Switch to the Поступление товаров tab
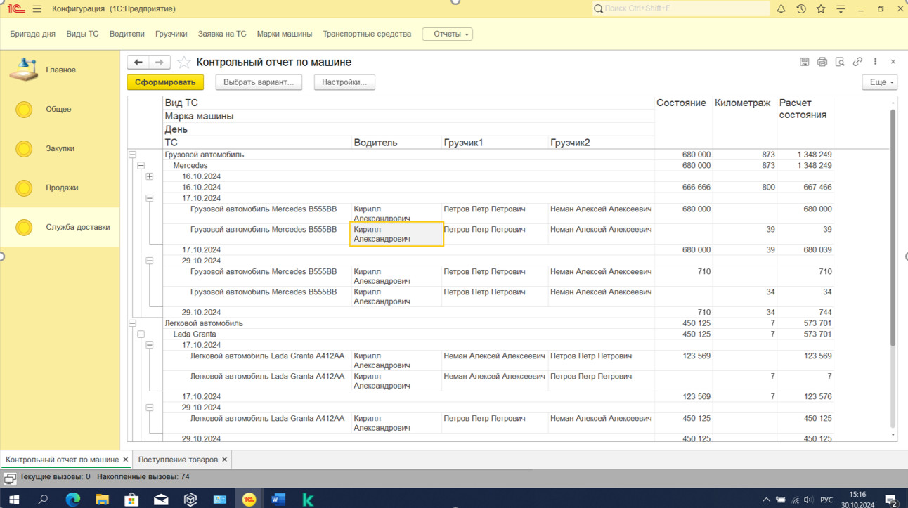This screenshot has height=508, width=908. [178, 460]
